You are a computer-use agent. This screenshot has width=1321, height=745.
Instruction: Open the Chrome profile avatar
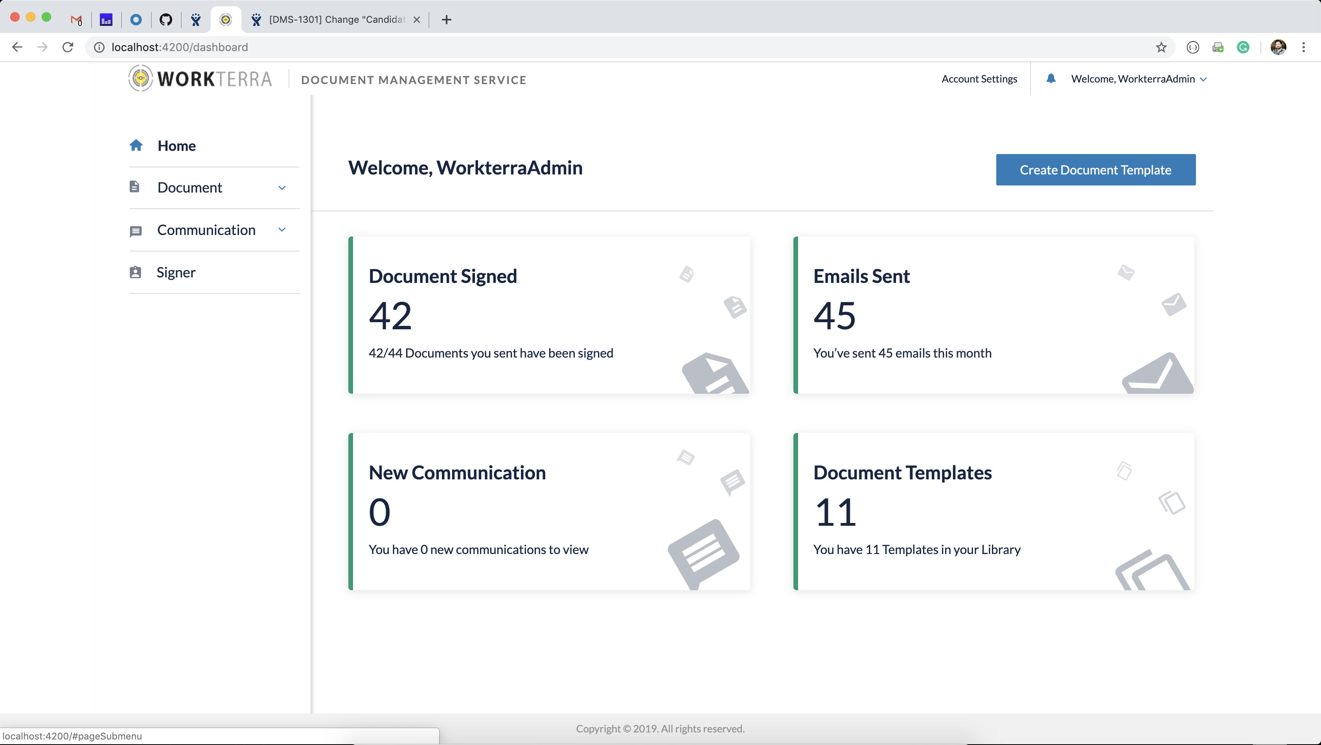(x=1279, y=47)
